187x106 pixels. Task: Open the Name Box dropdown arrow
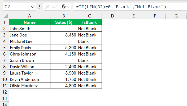tap(33, 7)
